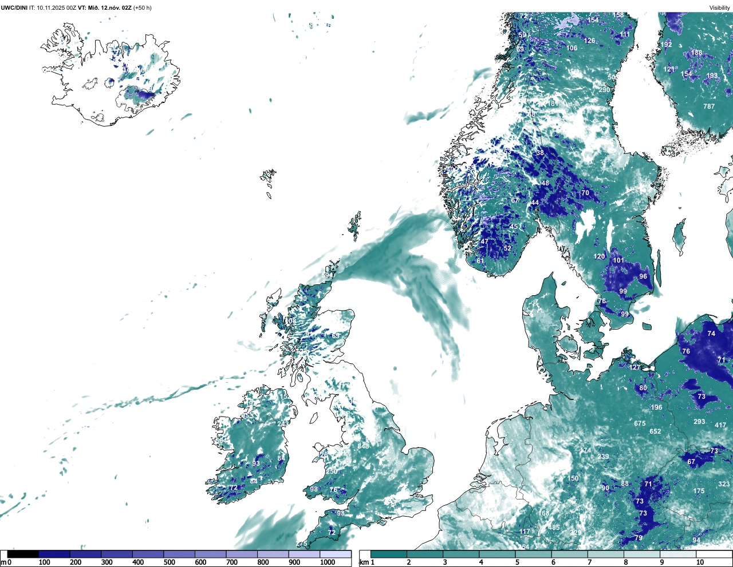Click the '120' value in southern Sweden
Screen dimensions: 733x567
(599, 256)
